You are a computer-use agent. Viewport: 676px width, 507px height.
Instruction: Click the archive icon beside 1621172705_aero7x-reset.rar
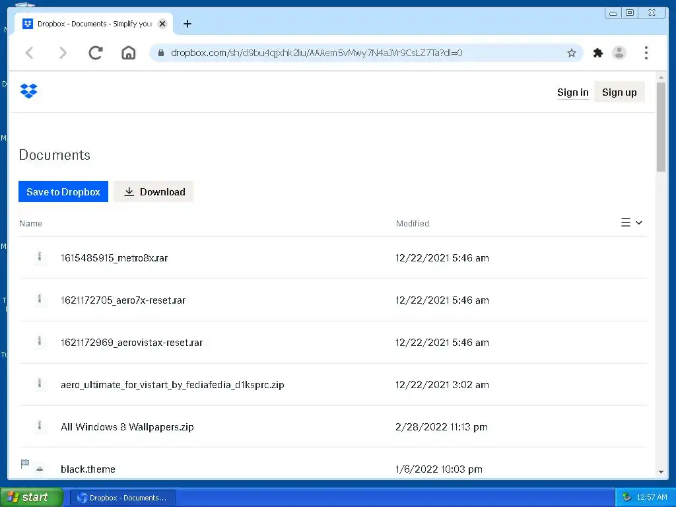pyautogui.click(x=40, y=299)
